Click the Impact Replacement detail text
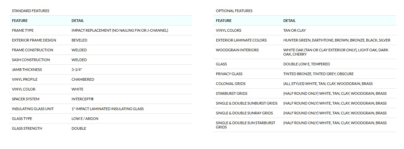This screenshot has width=404, height=149. [x=120, y=30]
